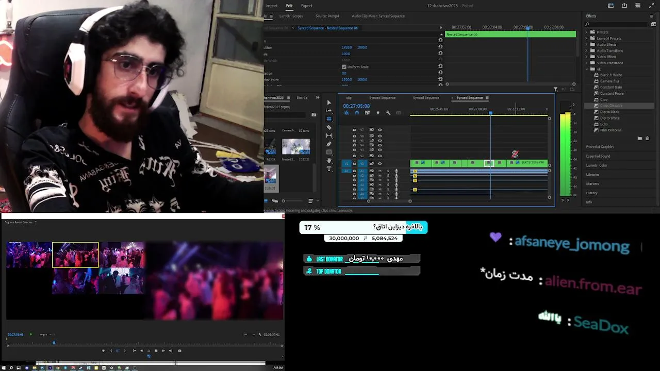This screenshot has width=660, height=371.
Task: Open the Lumetri Color panel
Action: (597, 165)
